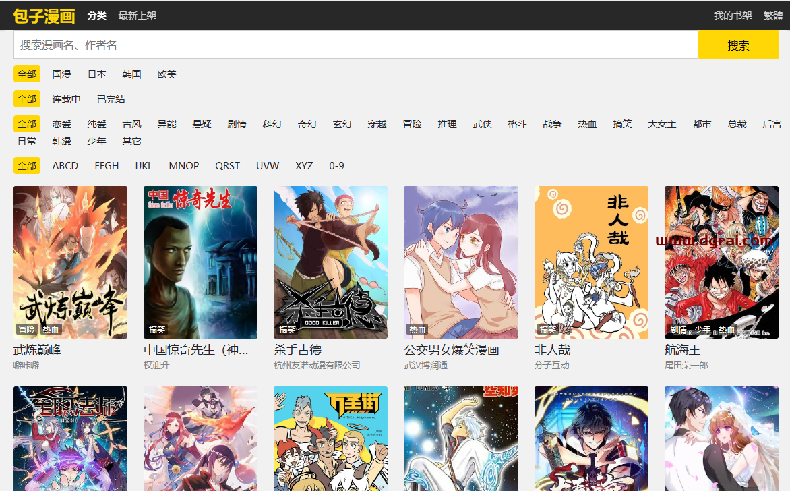This screenshot has width=790, height=491.
Task: Choose the 冒险 genre filter
Action: coord(412,124)
